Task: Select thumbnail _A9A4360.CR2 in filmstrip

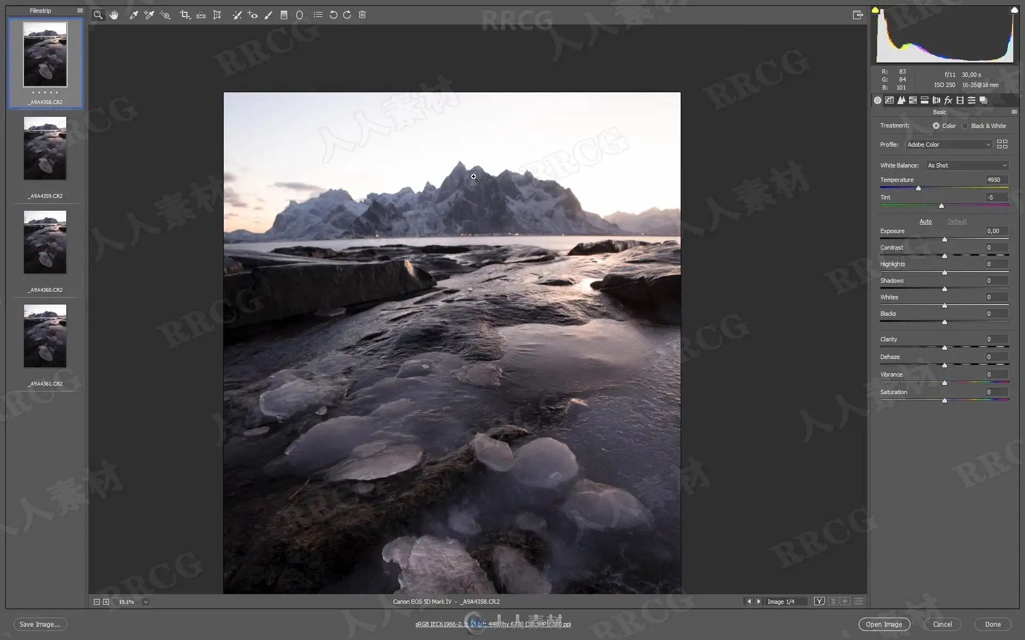Action: click(x=45, y=242)
